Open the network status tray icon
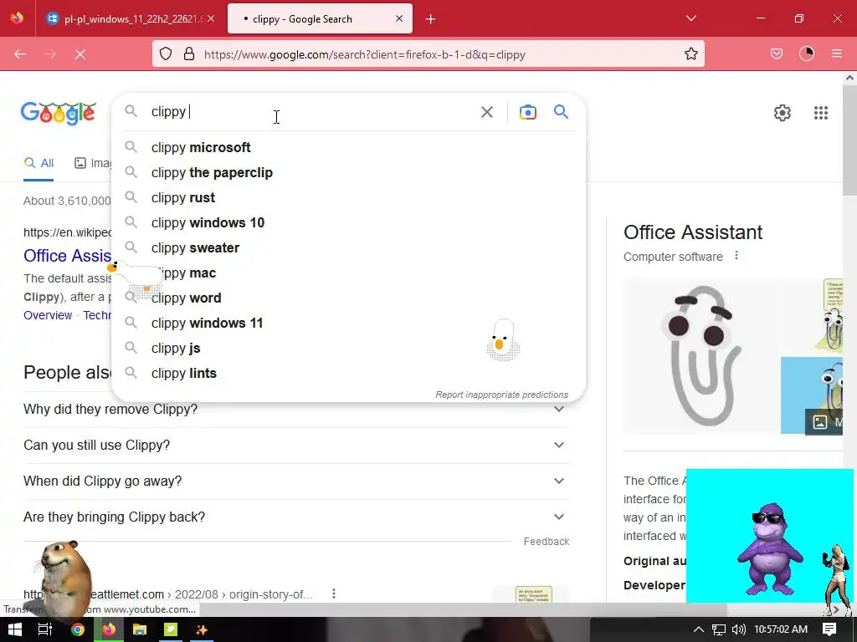857x642 pixels. click(718, 630)
